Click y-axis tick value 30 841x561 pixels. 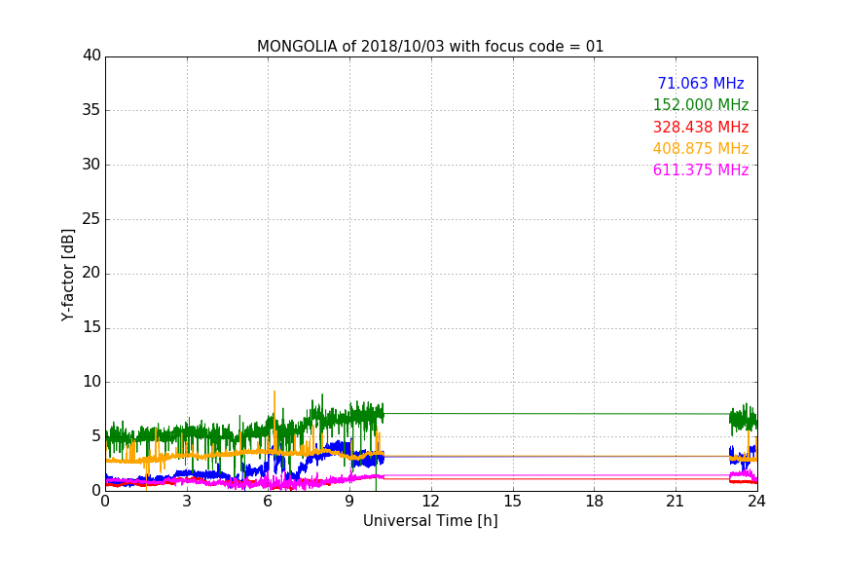[x=91, y=165]
